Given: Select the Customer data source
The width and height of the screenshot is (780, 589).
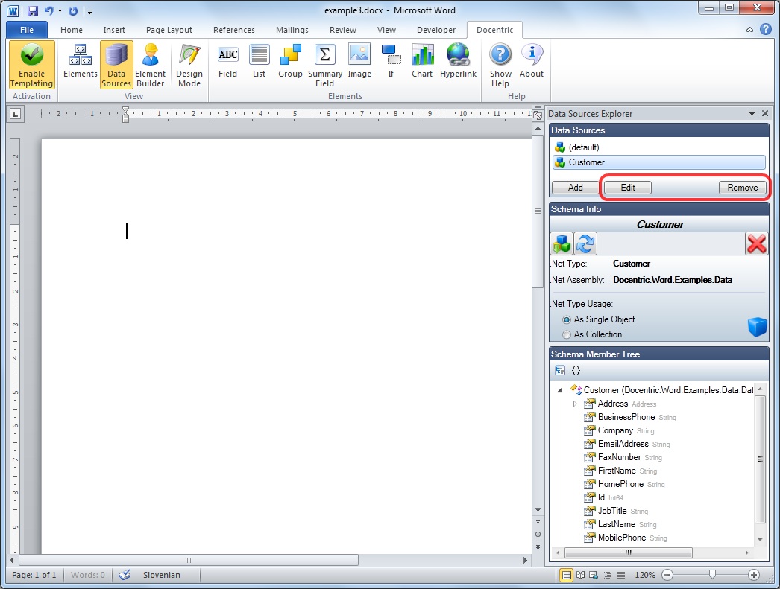Looking at the screenshot, I should point(658,162).
